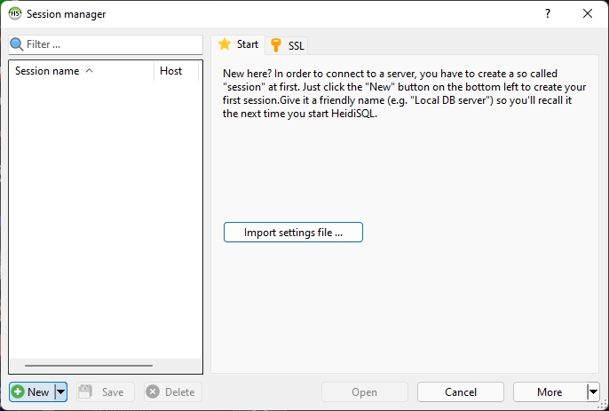Open the SSL tab
609x411 pixels.
pos(288,45)
